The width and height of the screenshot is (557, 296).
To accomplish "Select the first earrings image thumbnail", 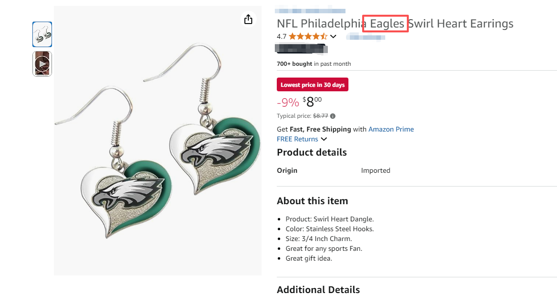I will point(42,34).
